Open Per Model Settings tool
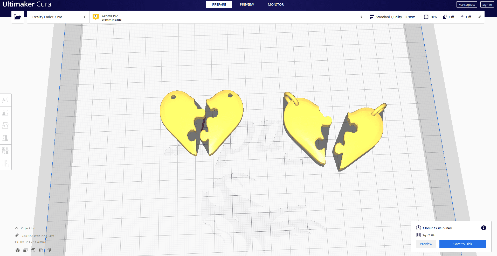The width and height of the screenshot is (497, 256). click(5, 151)
